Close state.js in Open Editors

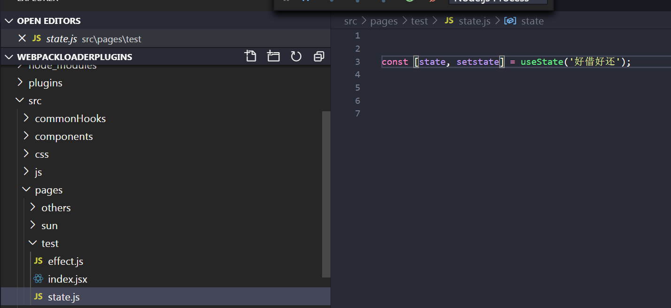(22, 38)
